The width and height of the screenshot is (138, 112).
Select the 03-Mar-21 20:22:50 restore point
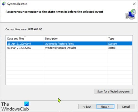(x=19, y=48)
